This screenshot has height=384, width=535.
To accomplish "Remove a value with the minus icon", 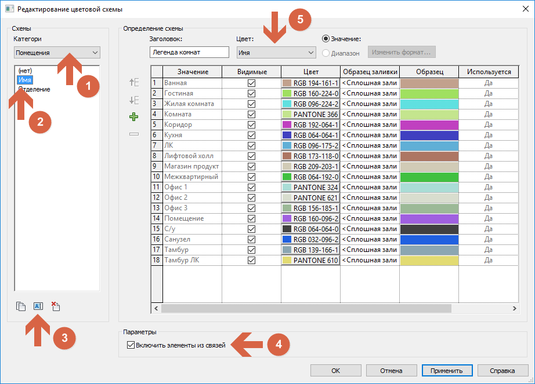I will (134, 134).
